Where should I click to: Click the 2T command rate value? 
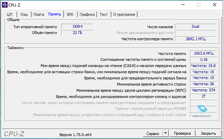coord(203,96)
